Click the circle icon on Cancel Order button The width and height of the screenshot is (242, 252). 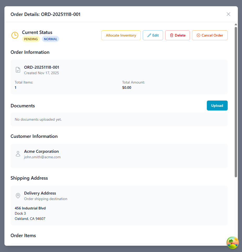point(198,35)
